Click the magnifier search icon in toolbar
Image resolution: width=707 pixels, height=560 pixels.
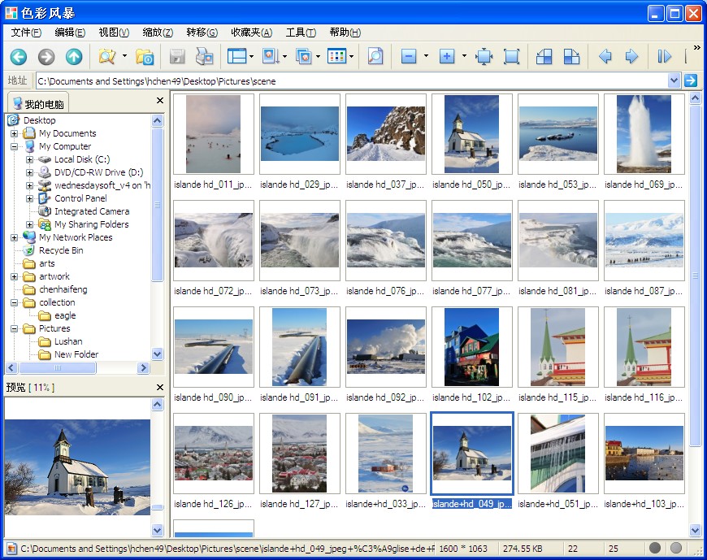[375, 57]
